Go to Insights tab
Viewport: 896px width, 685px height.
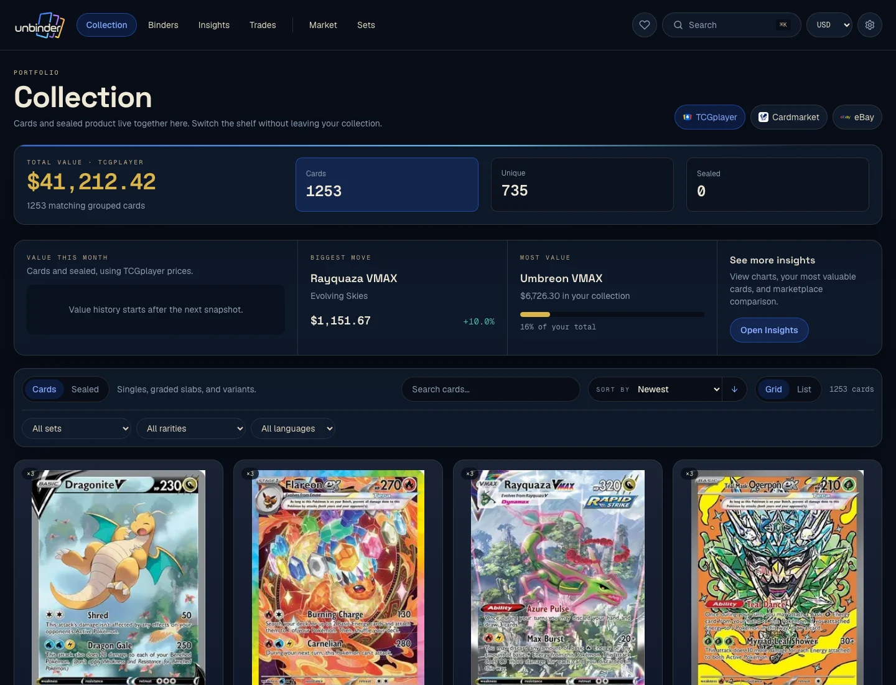214,25
